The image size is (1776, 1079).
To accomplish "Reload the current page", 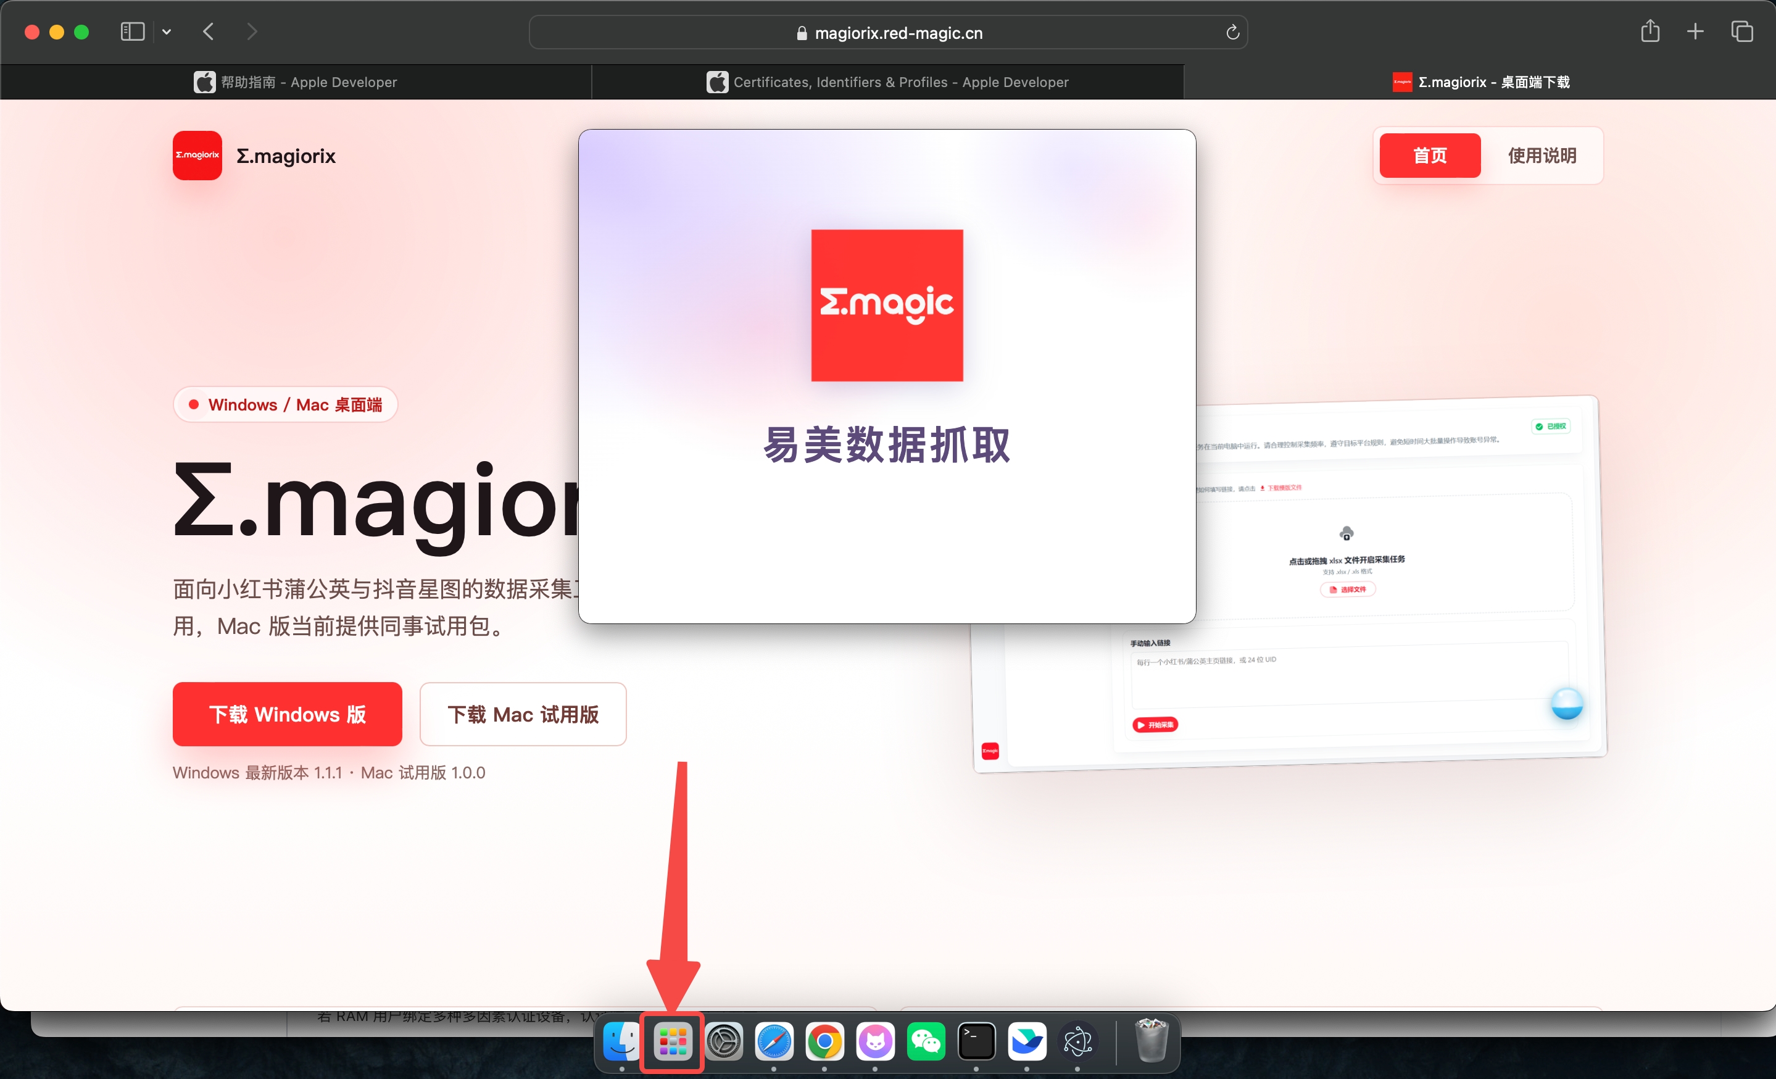I will (1232, 33).
